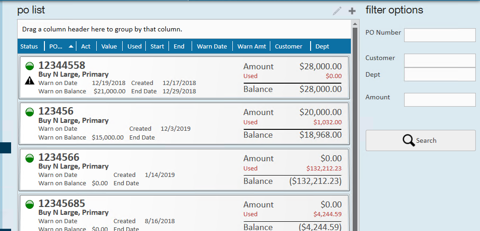Click the group-by drag area text
This screenshot has width=480, height=231.
102,30
